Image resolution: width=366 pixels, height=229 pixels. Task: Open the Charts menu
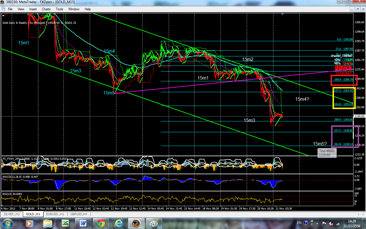(x=46, y=9)
